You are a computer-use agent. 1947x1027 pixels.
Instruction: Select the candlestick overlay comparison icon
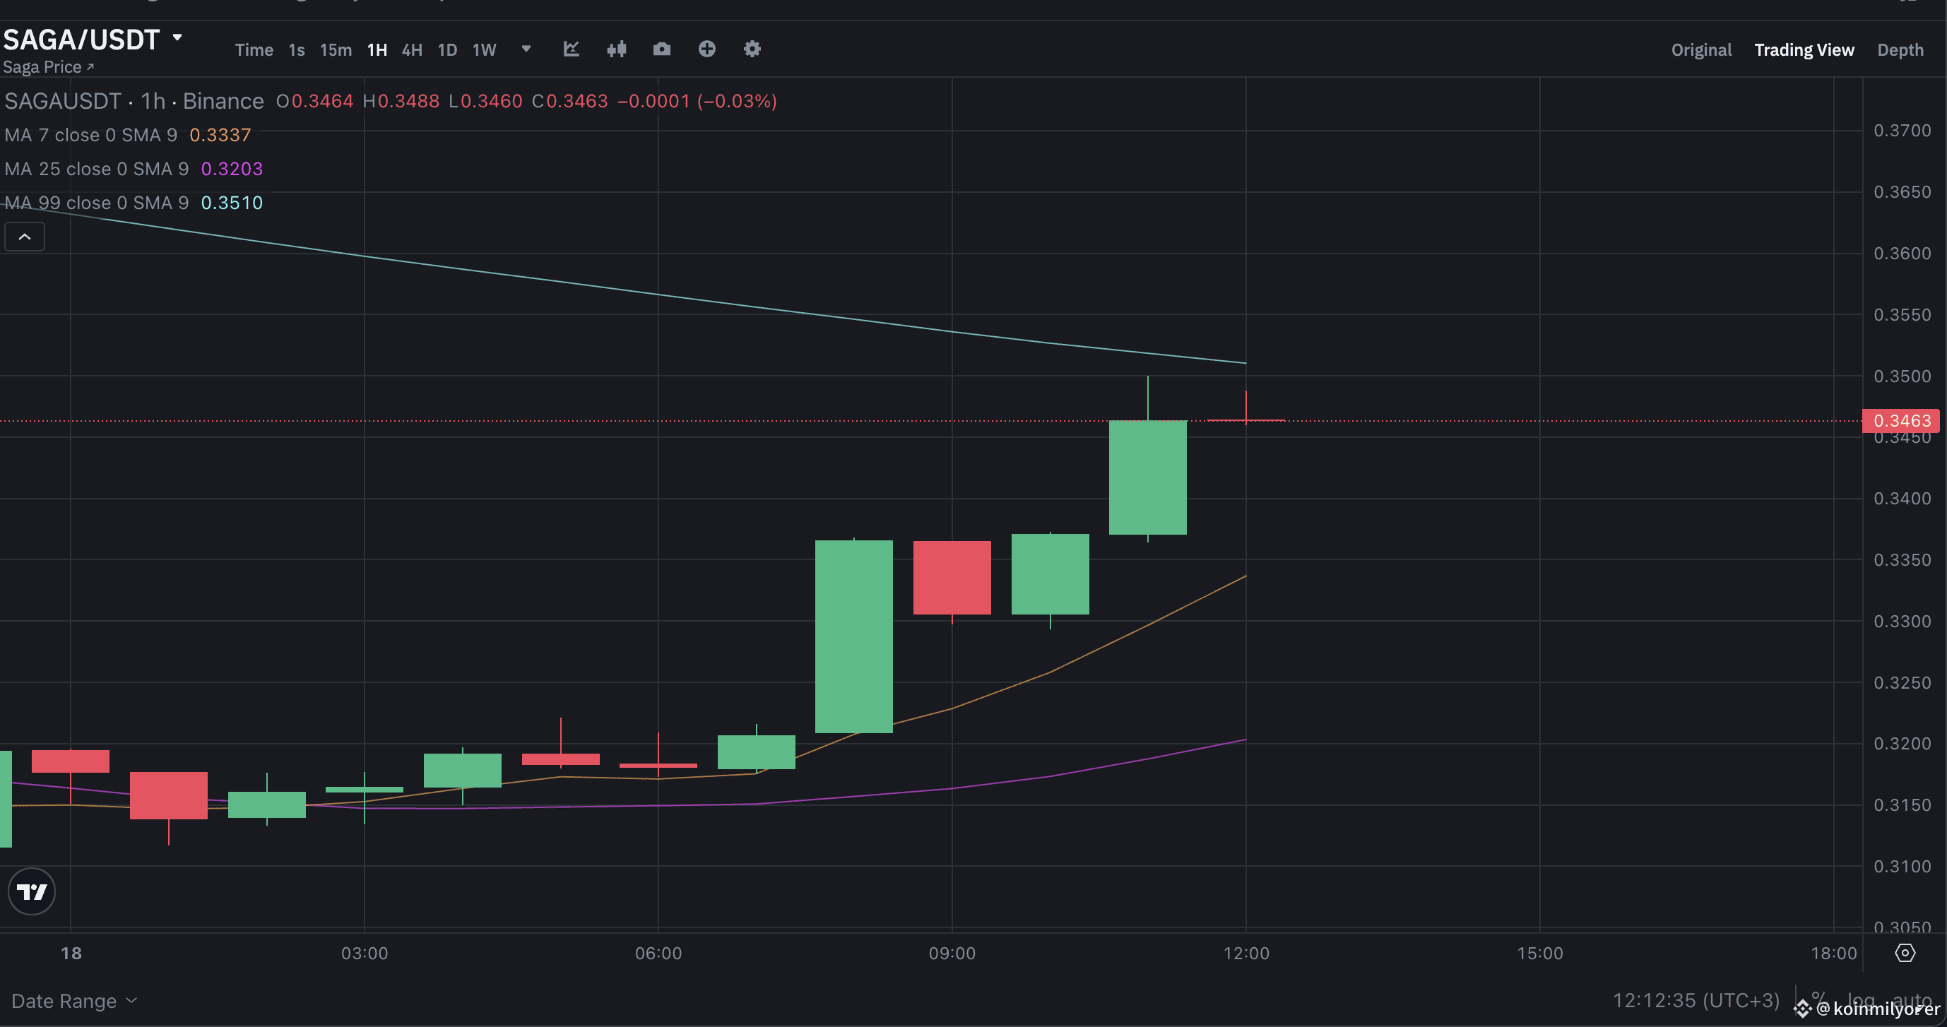617,48
